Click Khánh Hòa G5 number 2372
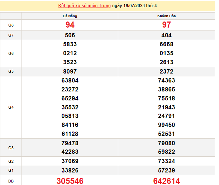This screenshot has height=185, width=219. click(166, 71)
